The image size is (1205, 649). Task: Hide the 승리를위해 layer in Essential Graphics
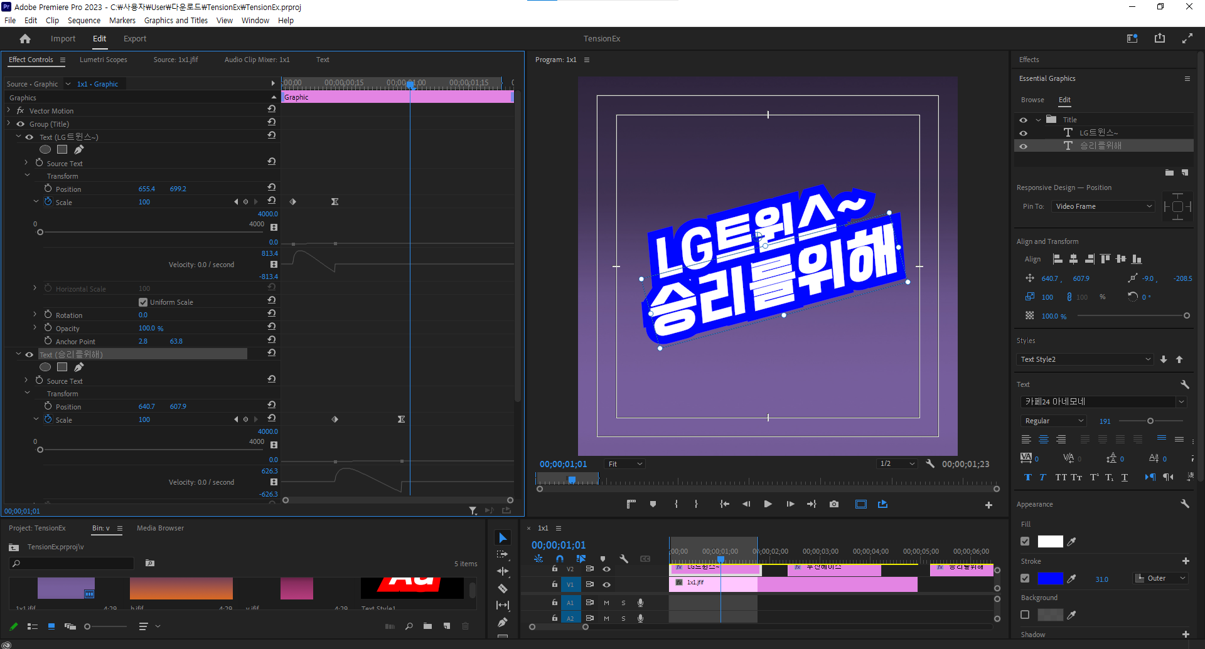(1024, 146)
